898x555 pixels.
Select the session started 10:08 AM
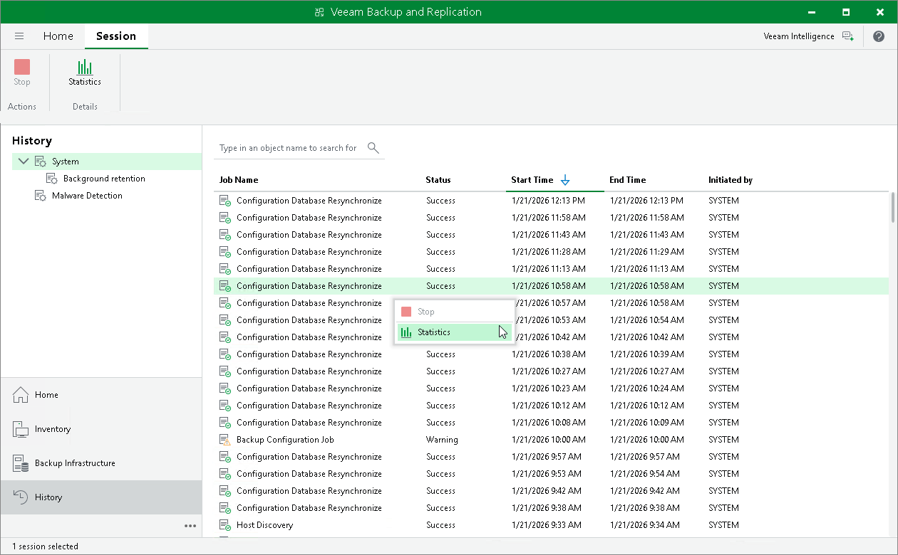[x=551, y=423]
